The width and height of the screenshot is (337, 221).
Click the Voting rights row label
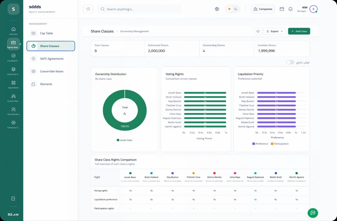point(100,190)
